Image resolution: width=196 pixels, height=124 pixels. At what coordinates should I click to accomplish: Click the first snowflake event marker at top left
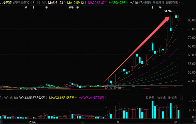coord(26,7)
